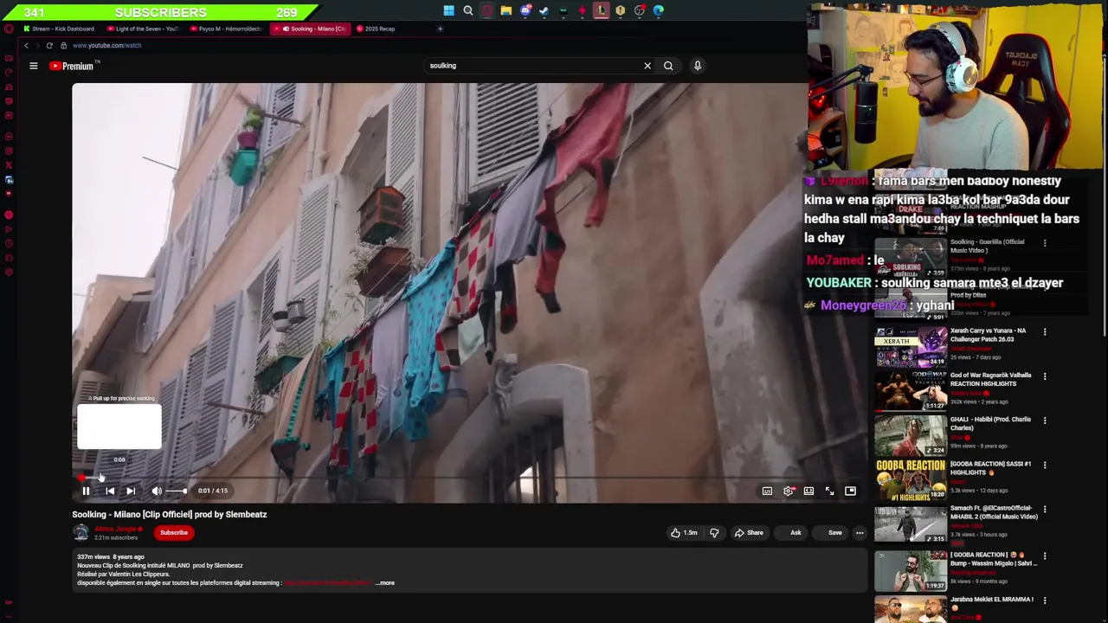Viewport: 1108px width, 623px height.
Task: Open more actions ellipsis beside Save
Action: [860, 533]
